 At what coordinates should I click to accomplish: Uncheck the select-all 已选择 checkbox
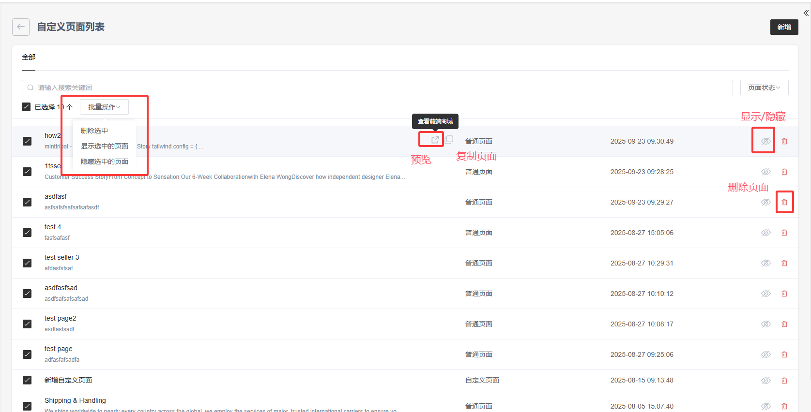[26, 107]
